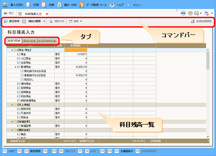Click the 戻る back button
Viewport: 216px width, 156px height.
[9, 13]
